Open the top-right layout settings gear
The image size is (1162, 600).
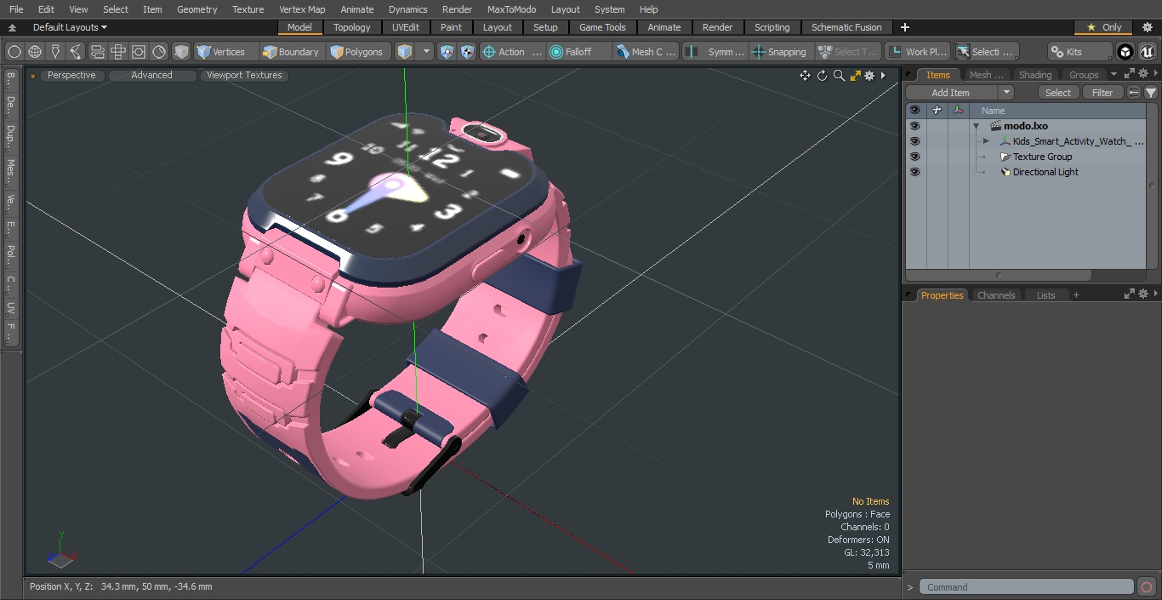click(1147, 27)
